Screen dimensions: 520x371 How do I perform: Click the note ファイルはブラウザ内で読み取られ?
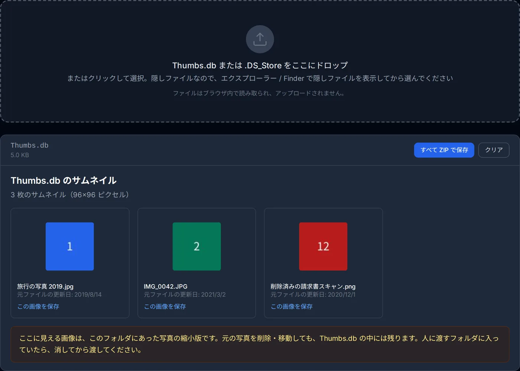(260, 93)
